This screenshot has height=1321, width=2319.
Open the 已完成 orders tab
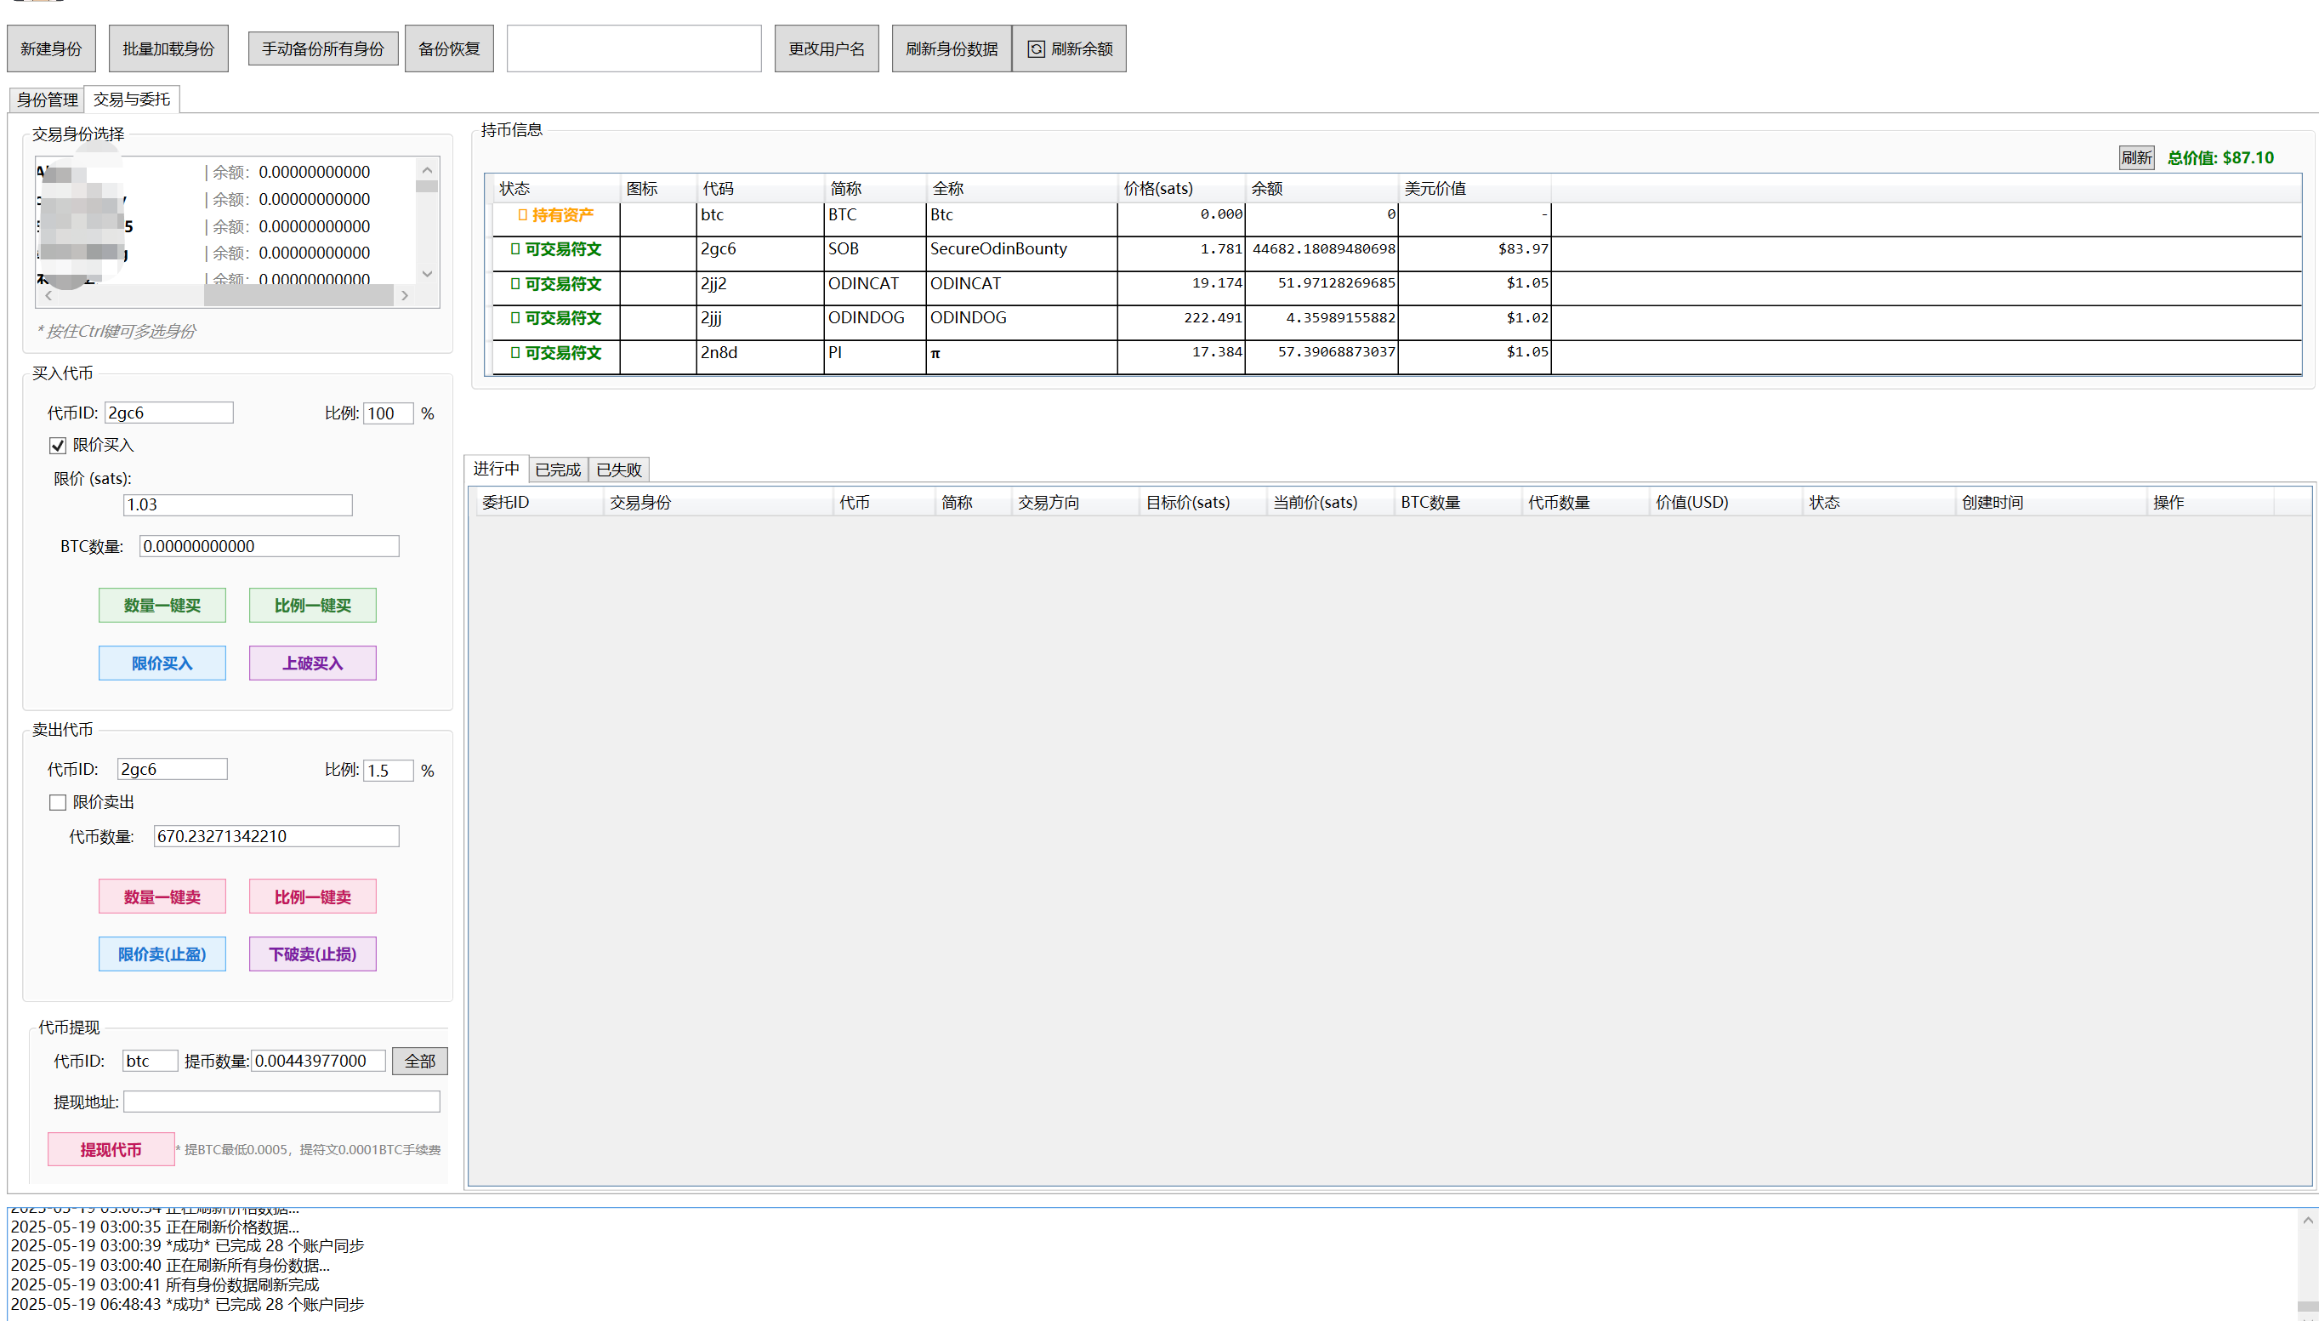(x=558, y=470)
